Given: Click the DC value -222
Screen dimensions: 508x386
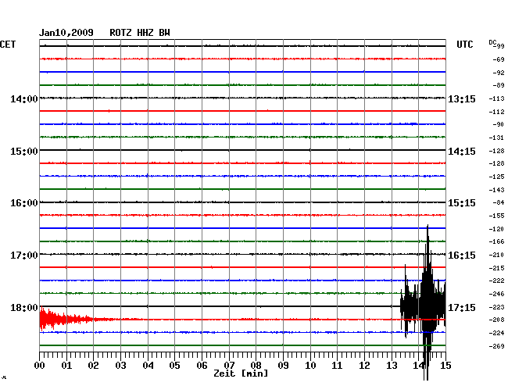Looking at the screenshot, I should (x=496, y=281).
